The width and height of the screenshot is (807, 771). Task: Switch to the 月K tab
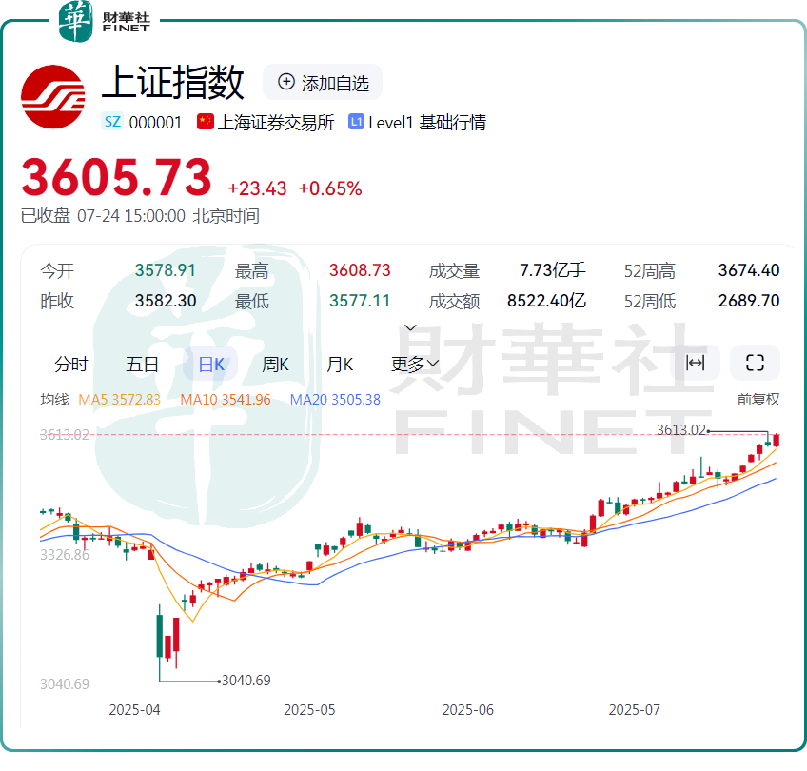tap(340, 365)
